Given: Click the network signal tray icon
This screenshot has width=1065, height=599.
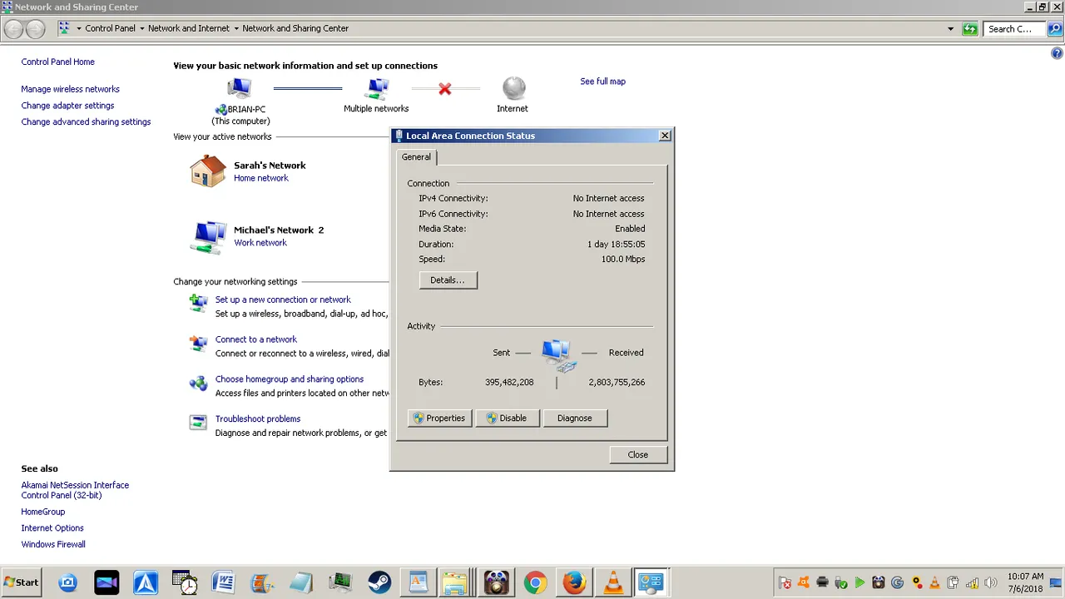Looking at the screenshot, I should tap(972, 582).
